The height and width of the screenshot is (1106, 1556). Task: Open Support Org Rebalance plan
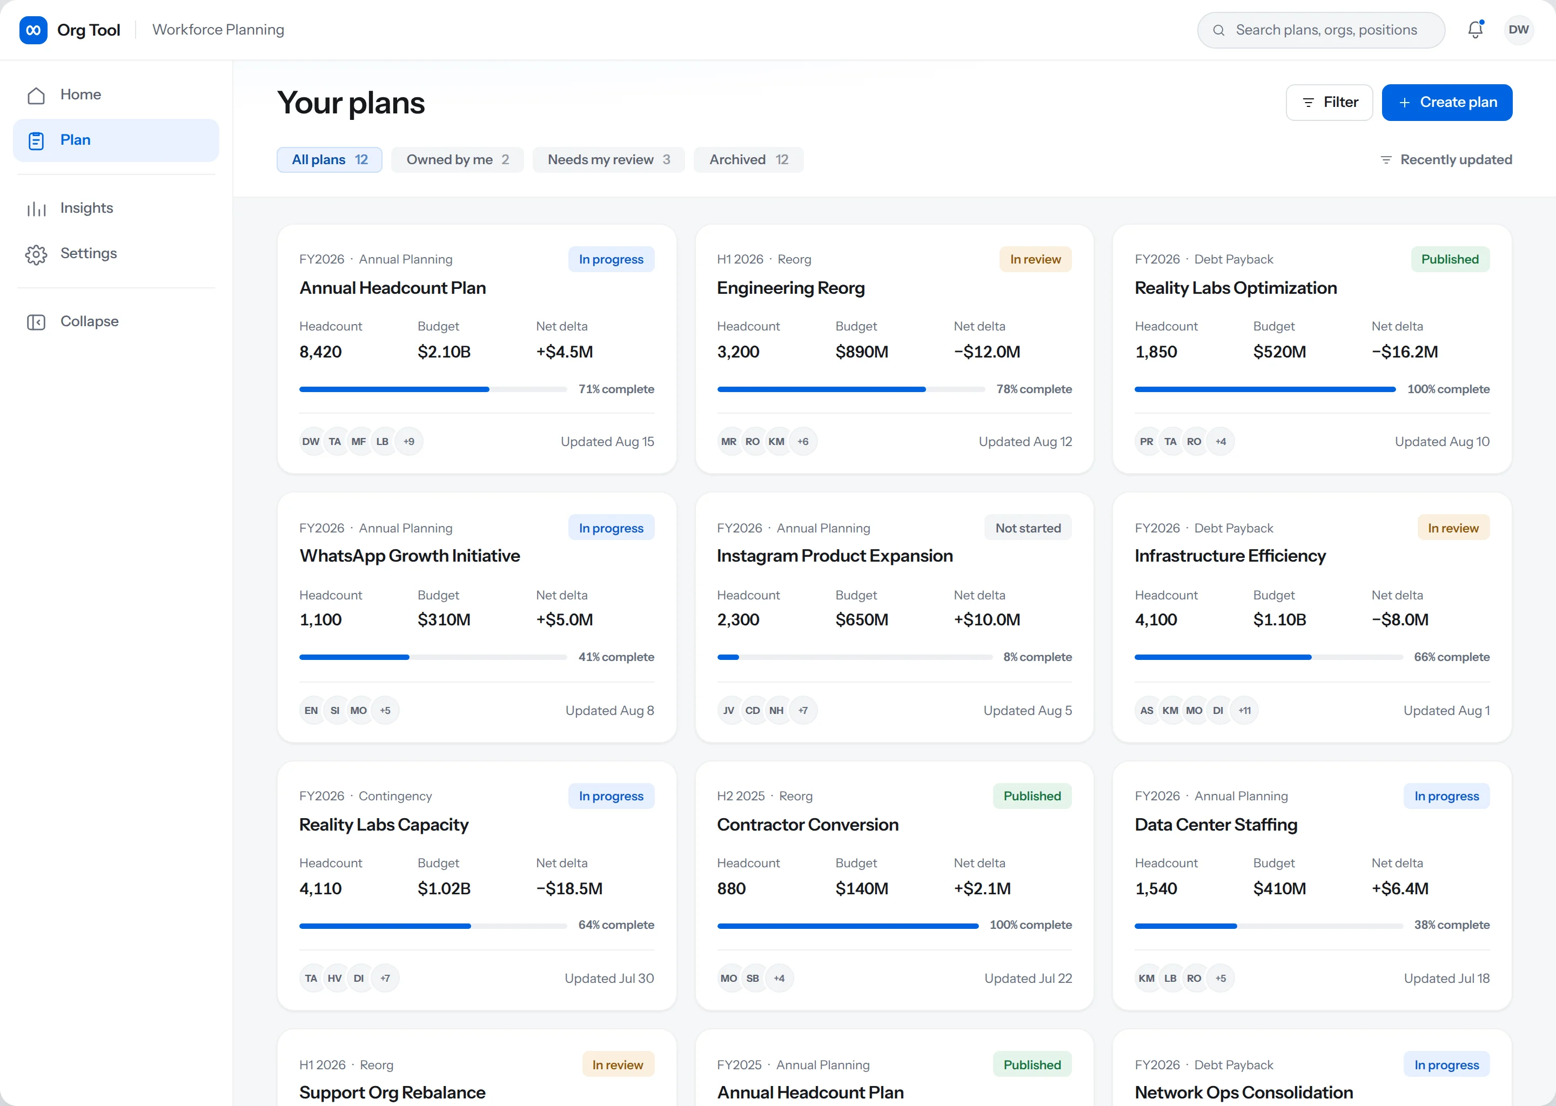392,1092
